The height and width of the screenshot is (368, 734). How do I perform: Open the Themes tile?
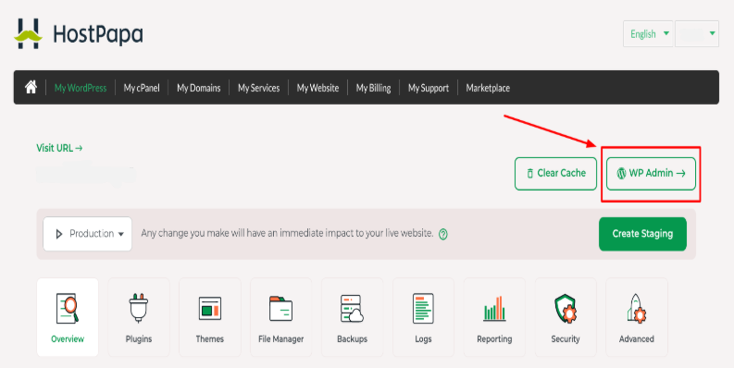click(210, 317)
